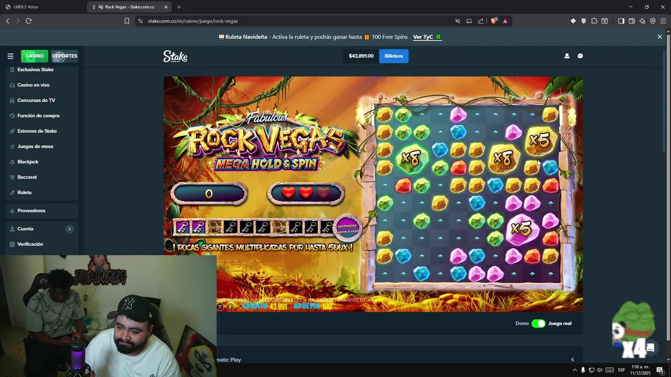Show hidden system tray icons

tap(575, 370)
